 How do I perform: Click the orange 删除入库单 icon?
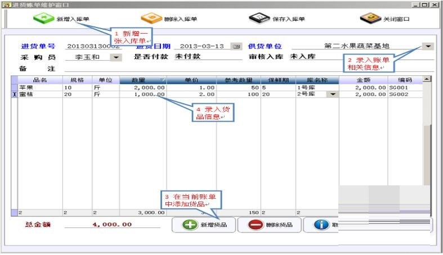[151, 19]
